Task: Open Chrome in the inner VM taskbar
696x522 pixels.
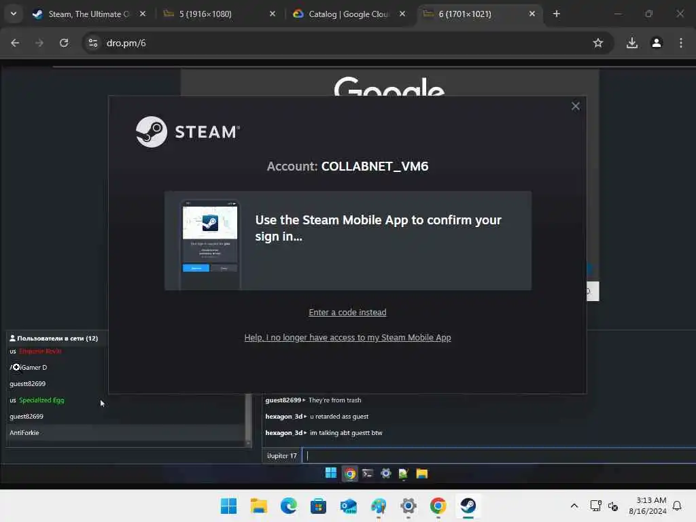Action: [350, 474]
